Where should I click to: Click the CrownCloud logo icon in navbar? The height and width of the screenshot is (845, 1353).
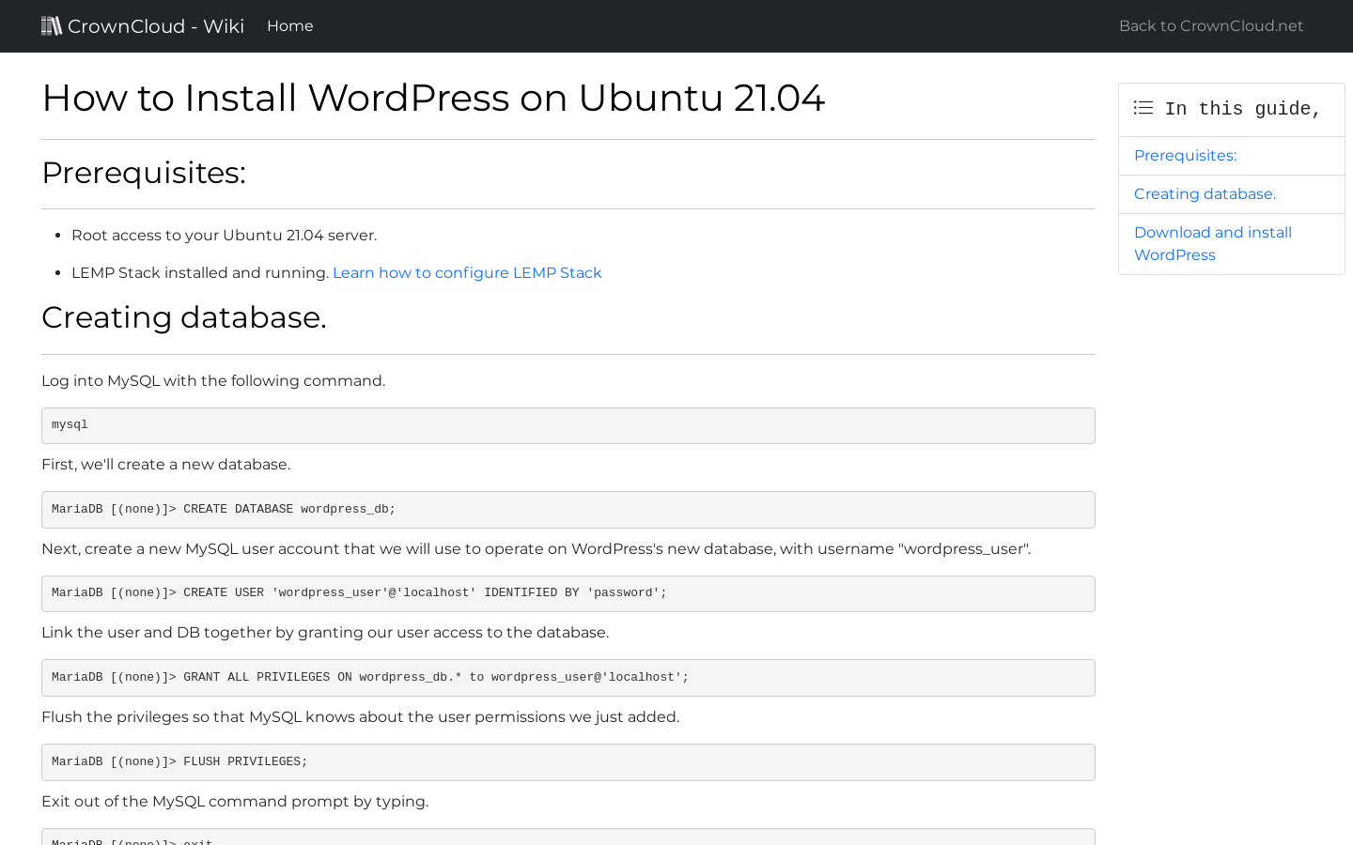coord(52,25)
